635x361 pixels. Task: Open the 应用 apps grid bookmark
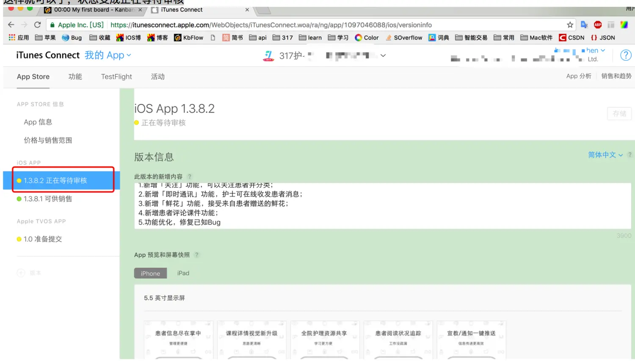[19, 38]
